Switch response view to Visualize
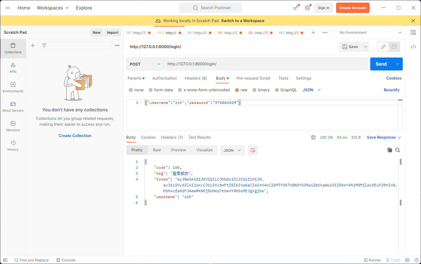Screen dimensions: 421x264 (204, 150)
